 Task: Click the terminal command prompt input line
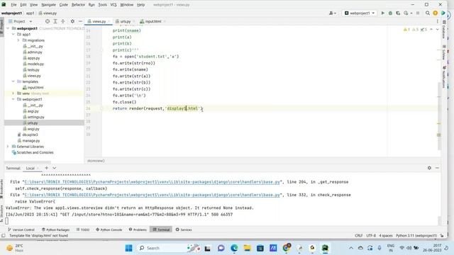click(221, 221)
